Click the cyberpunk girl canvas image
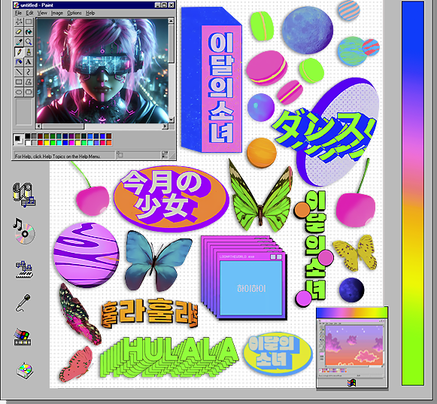Image resolution: width=437 pixels, height=404 pixels. pyautogui.click(x=102, y=71)
